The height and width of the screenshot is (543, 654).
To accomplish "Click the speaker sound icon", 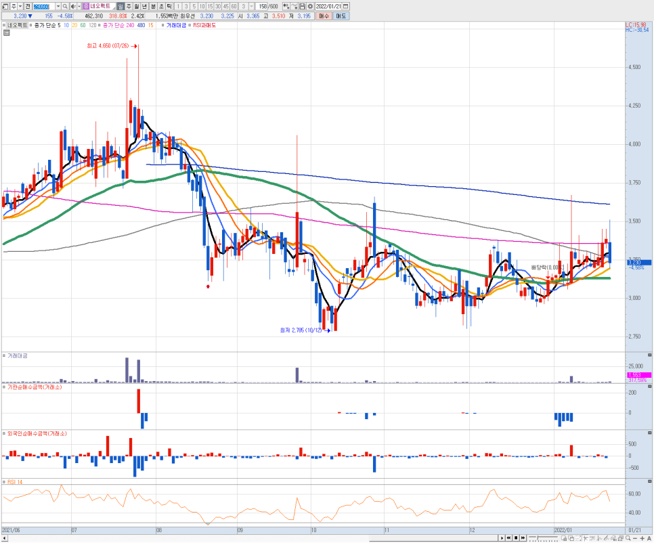I will (73, 6).
